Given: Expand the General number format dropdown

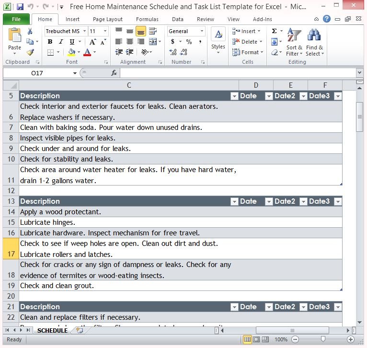Looking at the screenshot, I should (202, 31).
